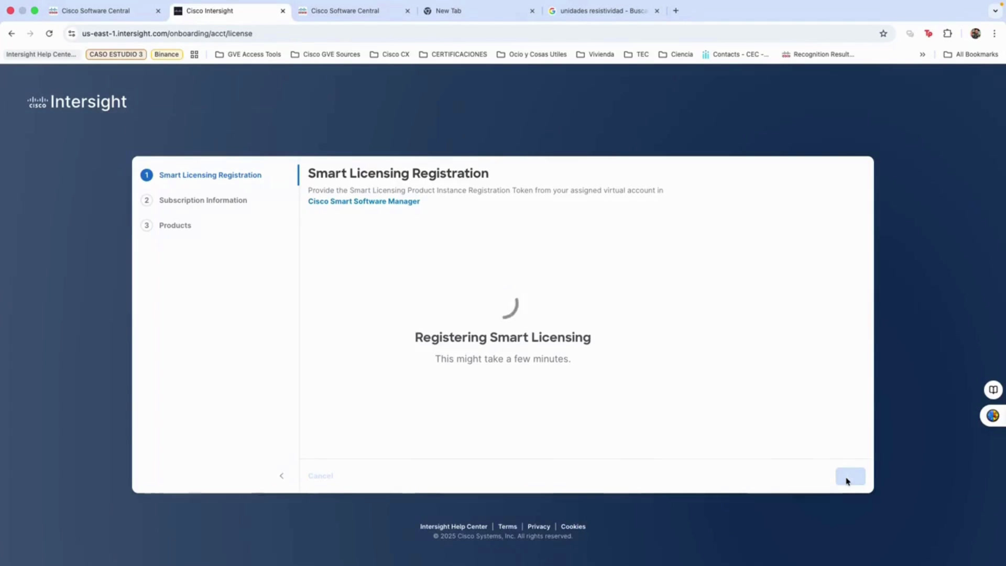This screenshot has height=566, width=1006.
Task: Open the GVE Access Tools bookmark folder
Action: tap(248, 55)
